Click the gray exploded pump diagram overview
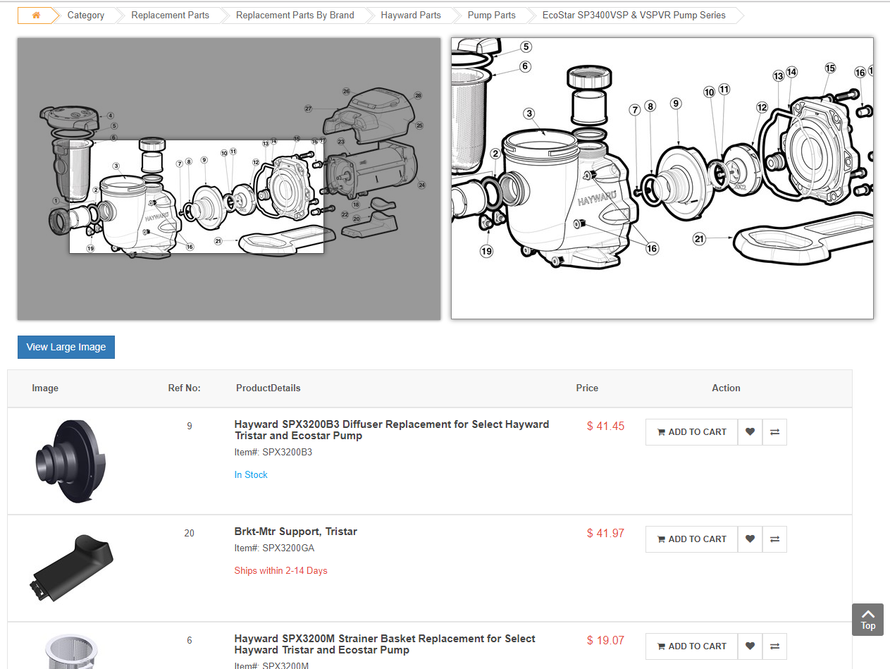 (x=229, y=179)
